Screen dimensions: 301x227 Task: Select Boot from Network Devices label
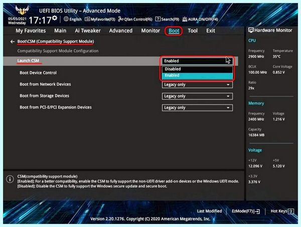coord(45,84)
